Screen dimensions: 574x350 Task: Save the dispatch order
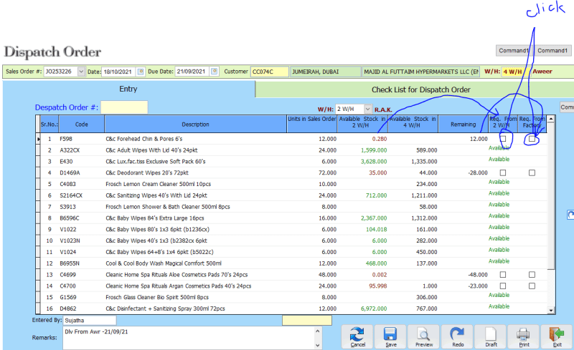coord(390,336)
